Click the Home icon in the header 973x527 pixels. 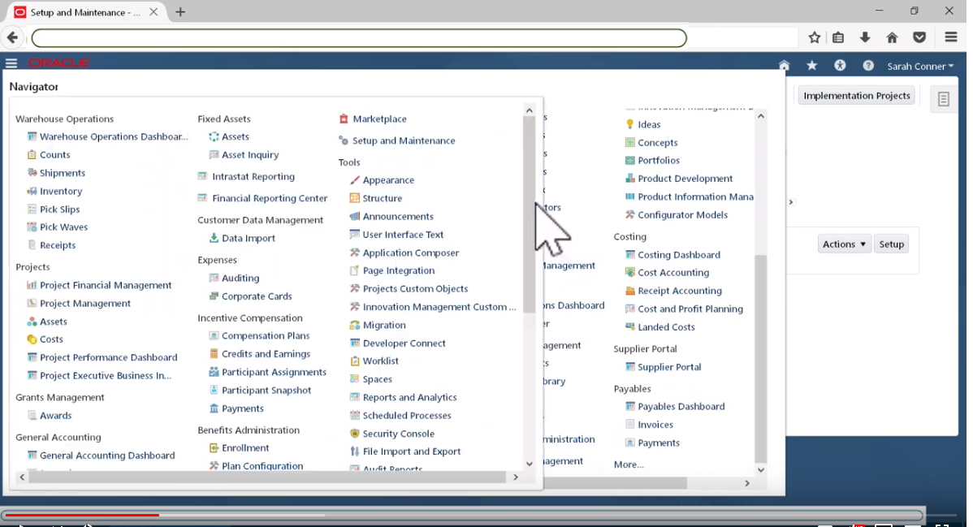[x=784, y=65]
